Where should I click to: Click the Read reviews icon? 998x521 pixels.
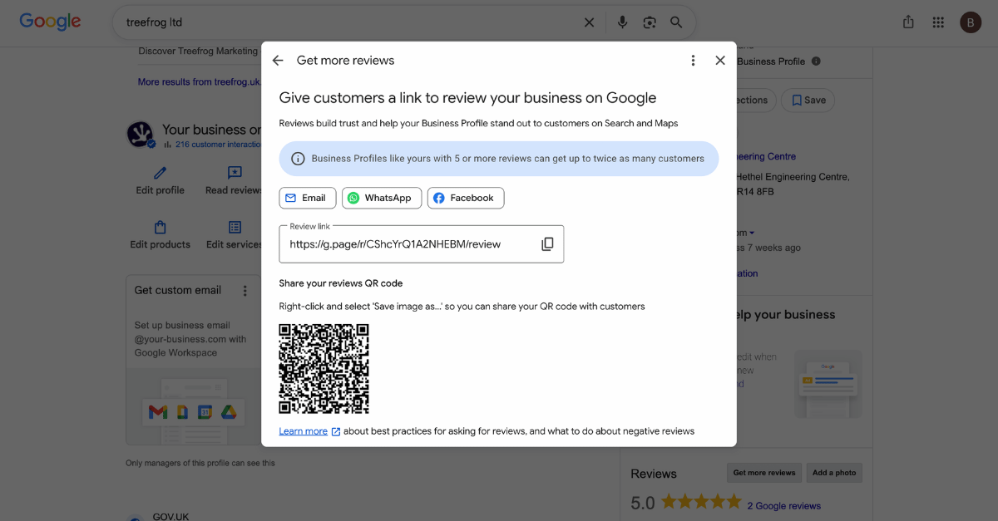pyautogui.click(x=235, y=173)
